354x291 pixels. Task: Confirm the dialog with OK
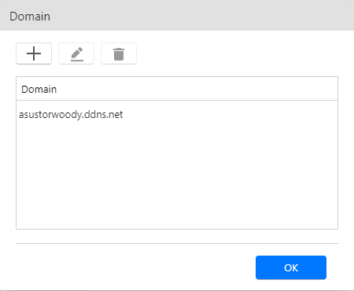point(291,267)
